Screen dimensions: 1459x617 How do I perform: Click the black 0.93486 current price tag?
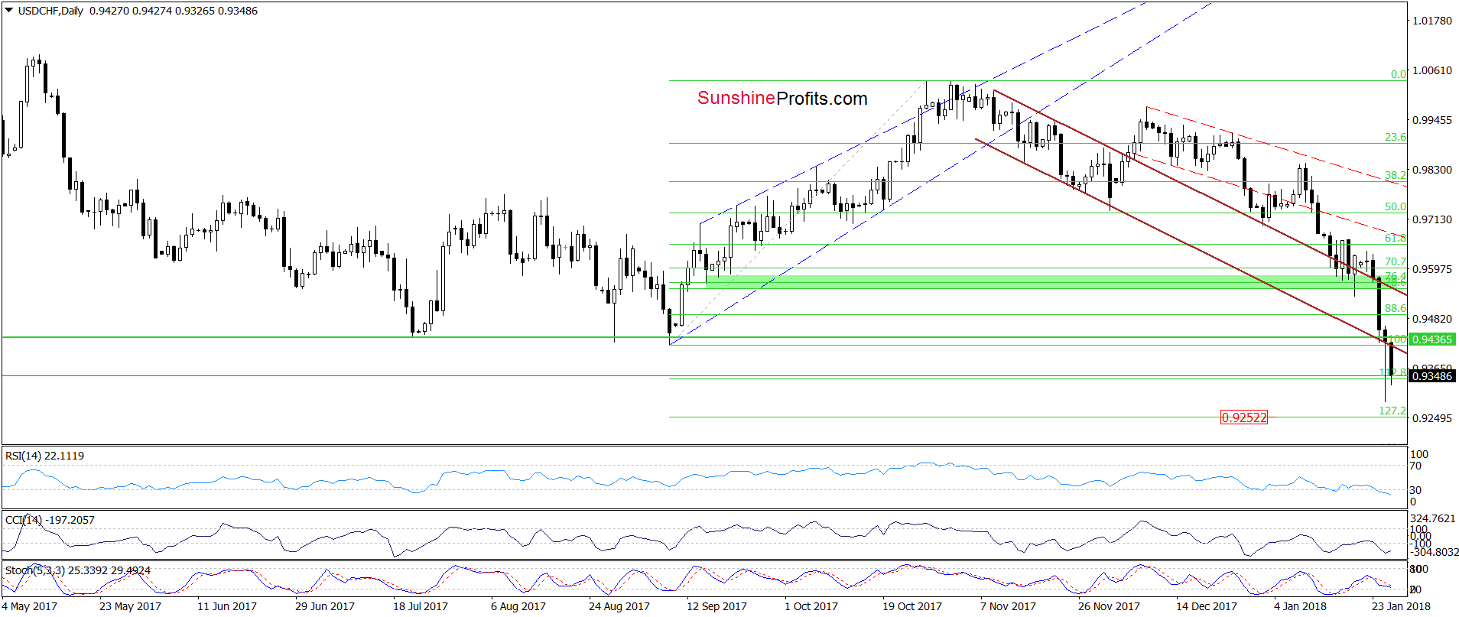1431,375
